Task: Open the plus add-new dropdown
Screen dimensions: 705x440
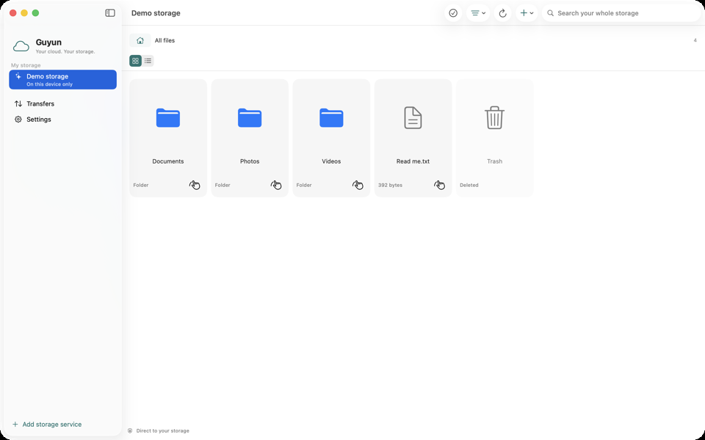Action: pyautogui.click(x=527, y=13)
